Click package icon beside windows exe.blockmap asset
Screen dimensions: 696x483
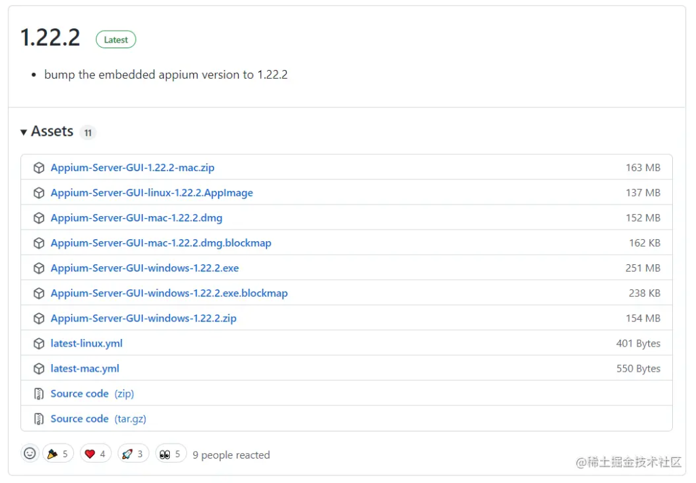(x=39, y=293)
